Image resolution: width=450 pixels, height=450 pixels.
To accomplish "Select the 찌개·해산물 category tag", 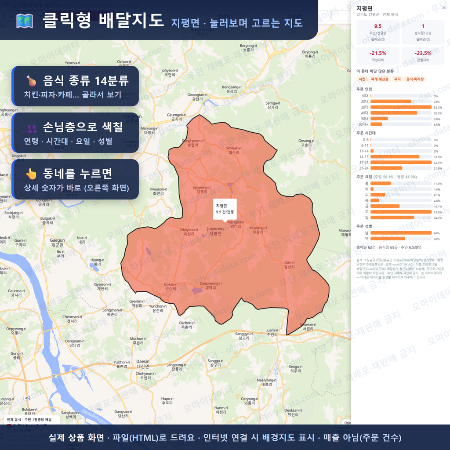I will click(x=379, y=79).
